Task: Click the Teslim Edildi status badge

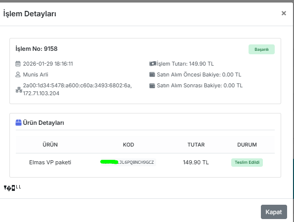Action: pyautogui.click(x=247, y=162)
